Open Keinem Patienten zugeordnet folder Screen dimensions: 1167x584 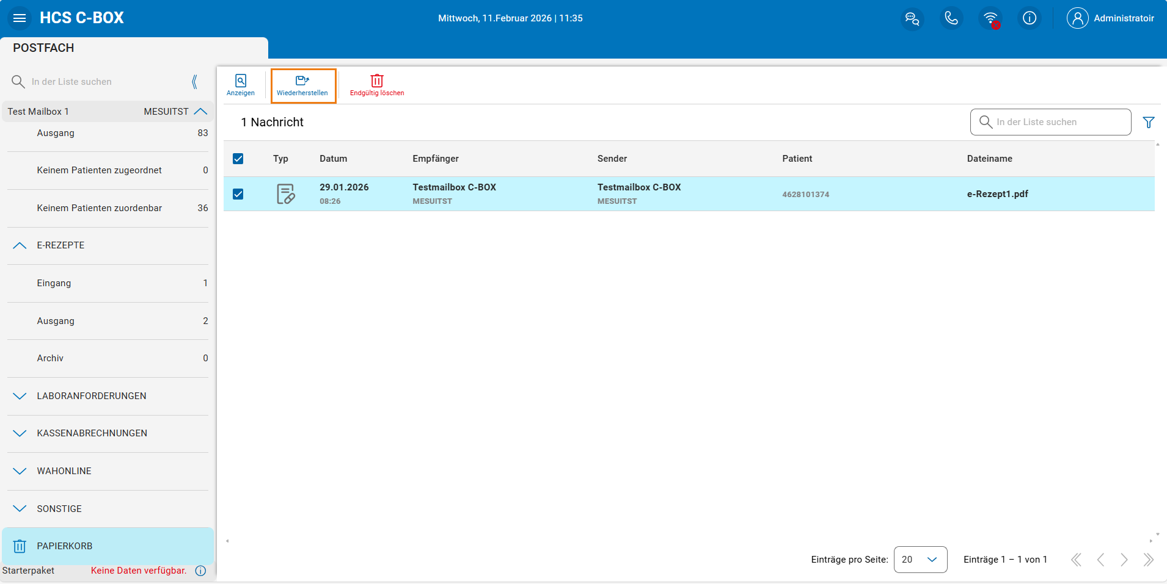tap(108, 170)
